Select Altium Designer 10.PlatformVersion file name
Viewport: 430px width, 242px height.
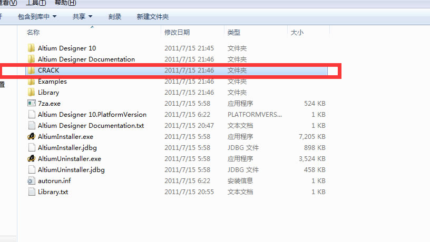pyautogui.click(x=92, y=115)
